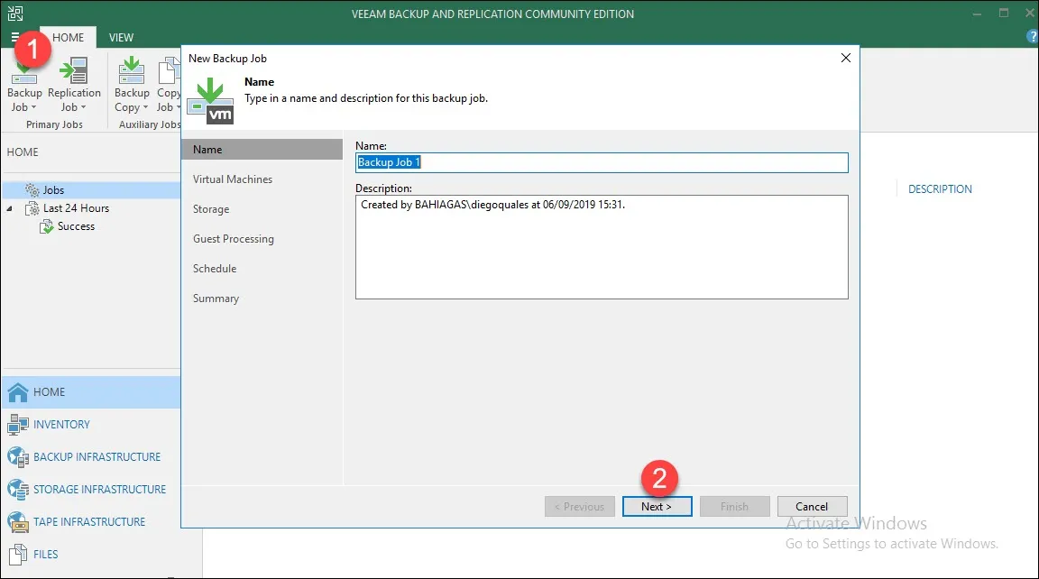Collapse the Last 24 Hours tree node
The image size is (1039, 579).
[x=10, y=208]
